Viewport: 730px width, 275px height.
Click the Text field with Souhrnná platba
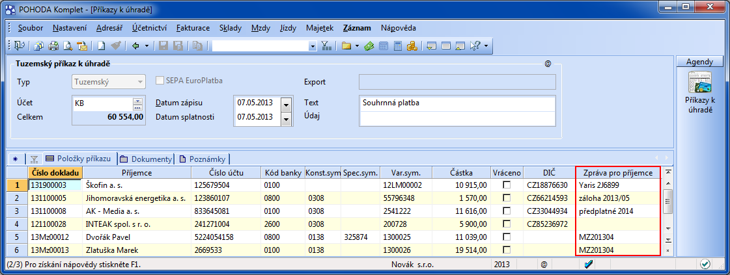tap(458, 103)
